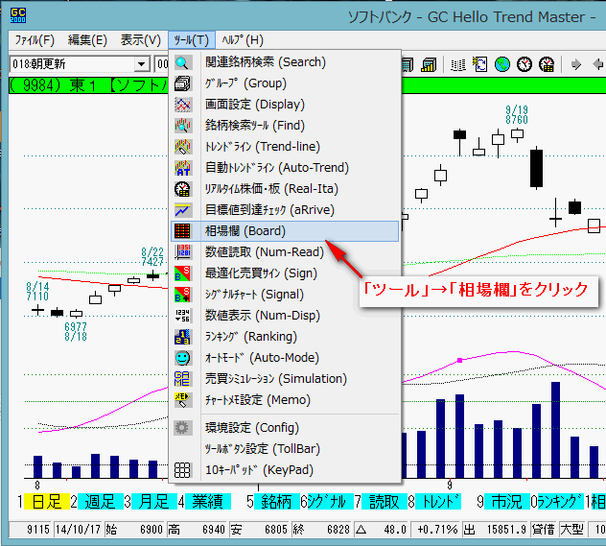Choose トレンドライン (Trend-line) entry
This screenshot has height=546, width=606.
(285, 147)
